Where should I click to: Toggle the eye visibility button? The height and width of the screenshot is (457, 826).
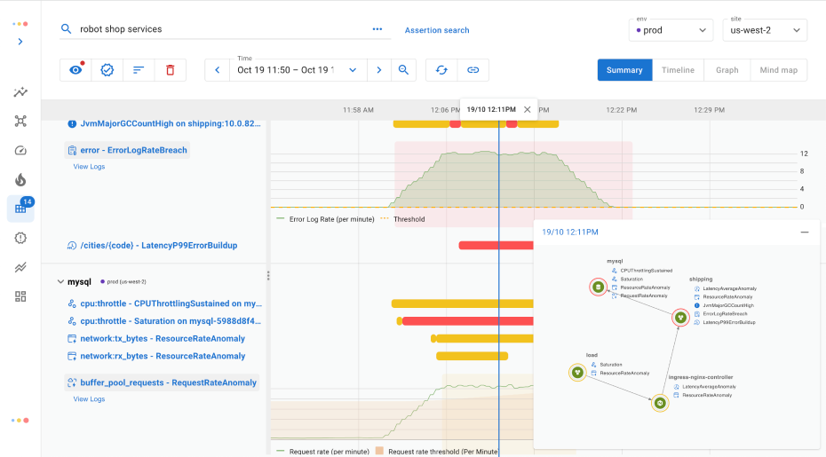(x=76, y=70)
